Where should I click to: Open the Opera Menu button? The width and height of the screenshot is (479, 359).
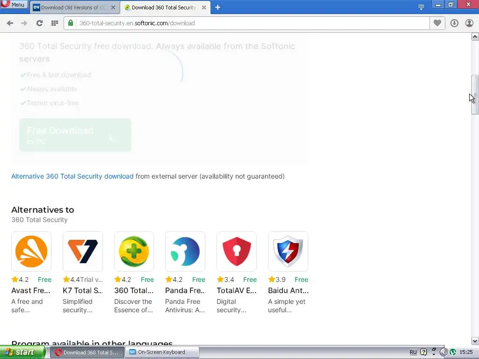click(x=14, y=5)
